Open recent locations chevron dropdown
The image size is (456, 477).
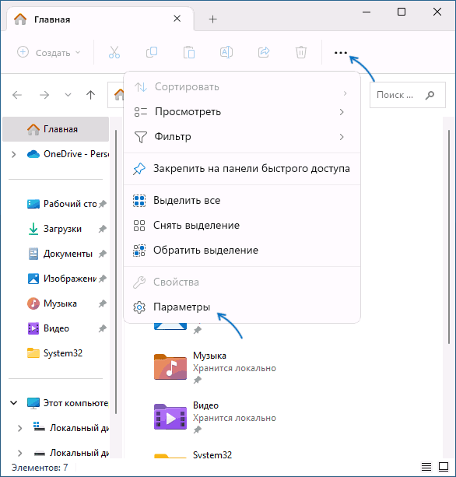(x=68, y=95)
